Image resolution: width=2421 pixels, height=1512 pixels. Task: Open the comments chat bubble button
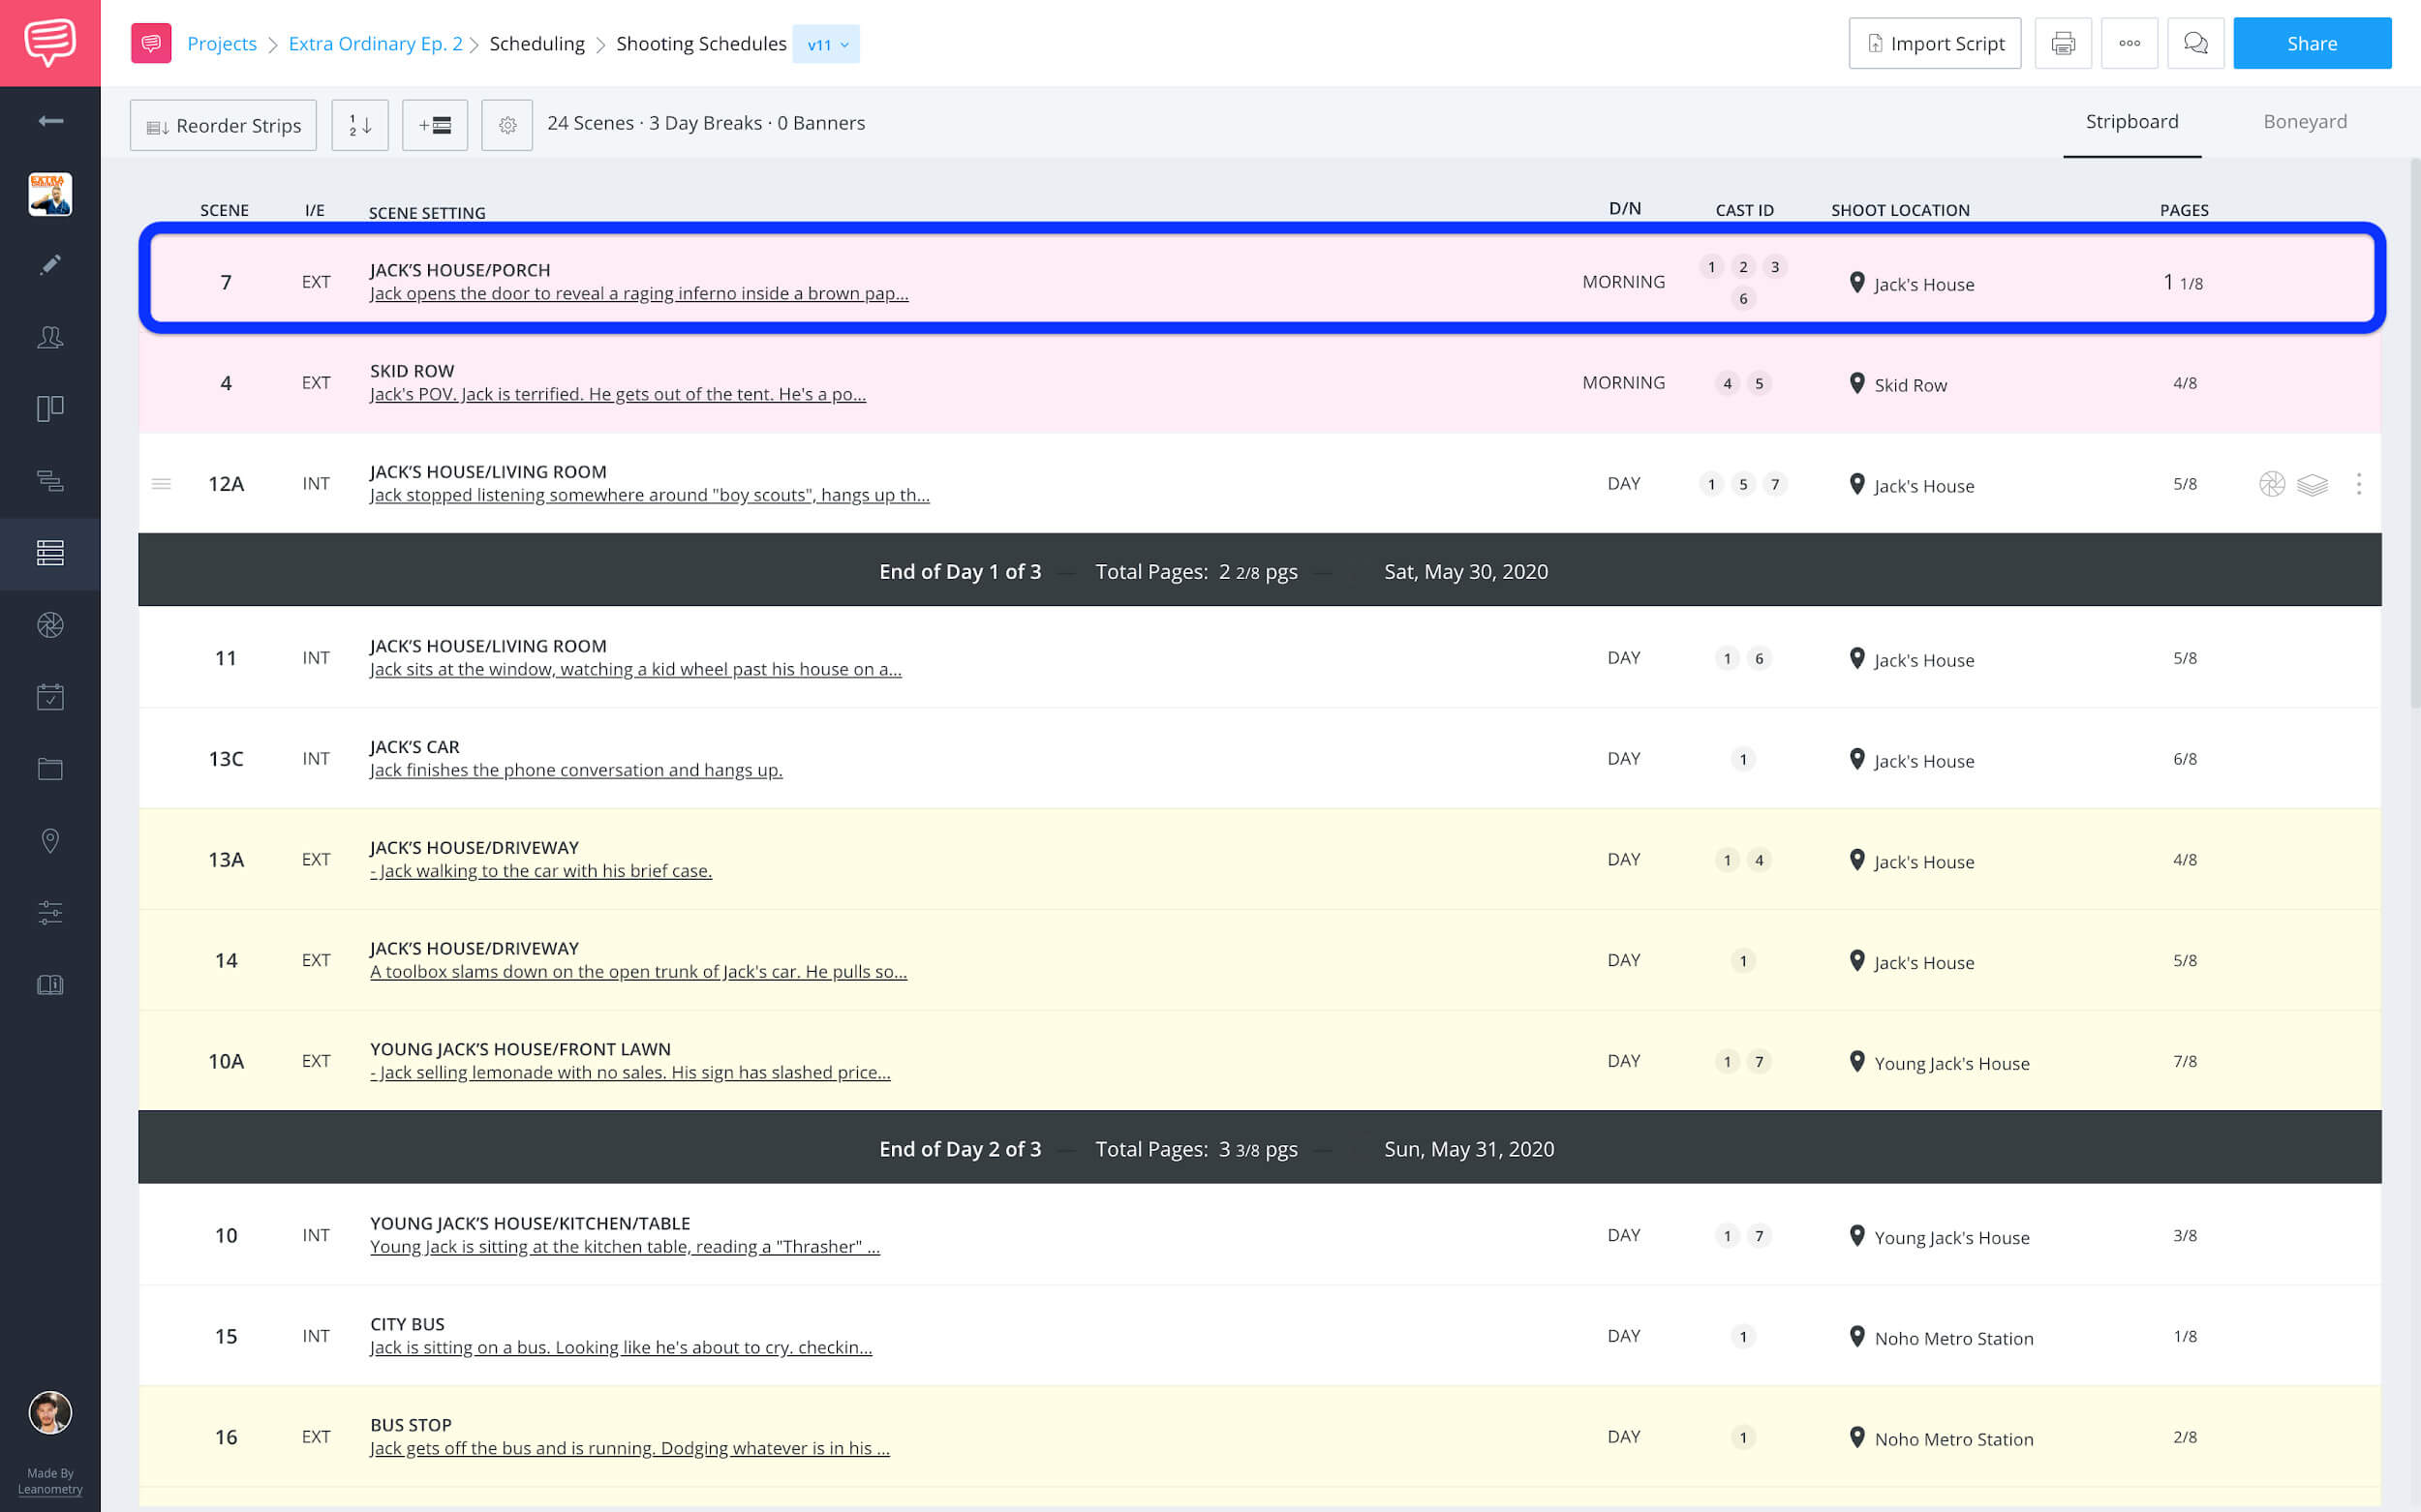click(2196, 43)
